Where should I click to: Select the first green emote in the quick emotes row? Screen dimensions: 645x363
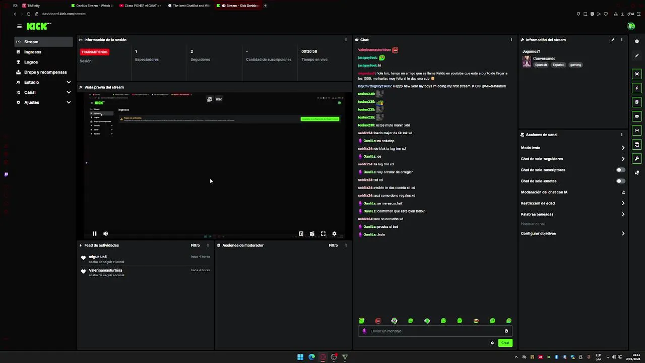coord(361,321)
